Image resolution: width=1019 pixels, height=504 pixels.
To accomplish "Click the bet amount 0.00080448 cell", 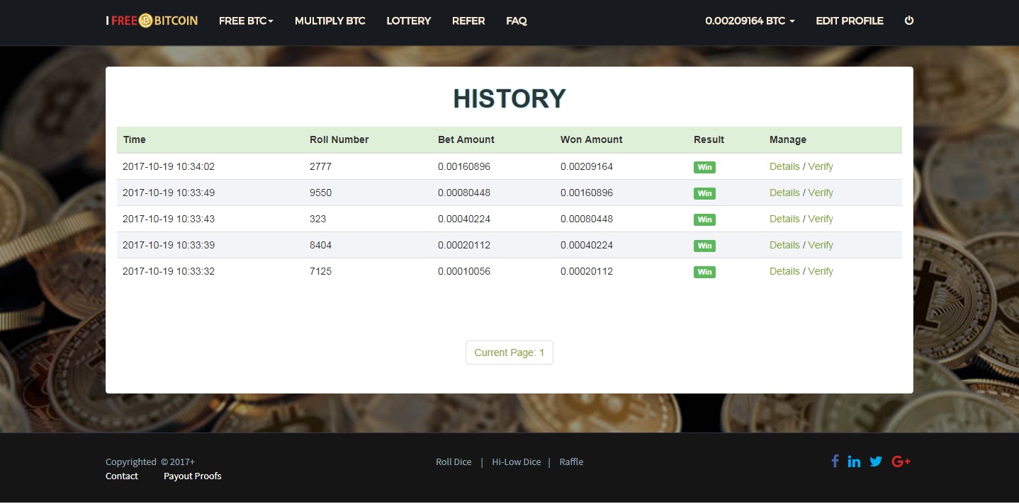I will point(464,193).
